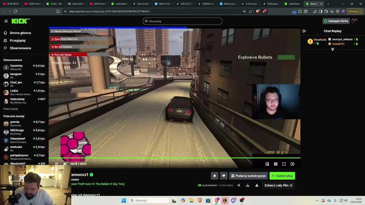Click the KICK logo
Screen dimensions: 365x205
click(x=21, y=21)
